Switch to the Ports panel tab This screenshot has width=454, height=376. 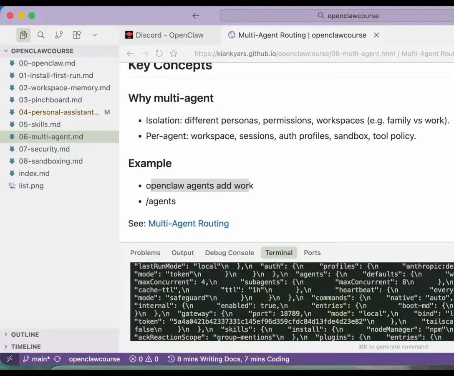[312, 253]
